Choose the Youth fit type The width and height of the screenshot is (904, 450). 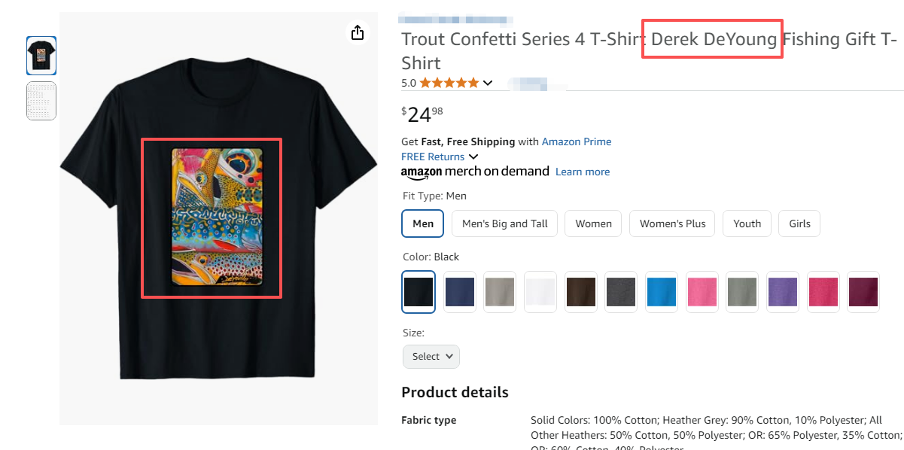(x=747, y=223)
